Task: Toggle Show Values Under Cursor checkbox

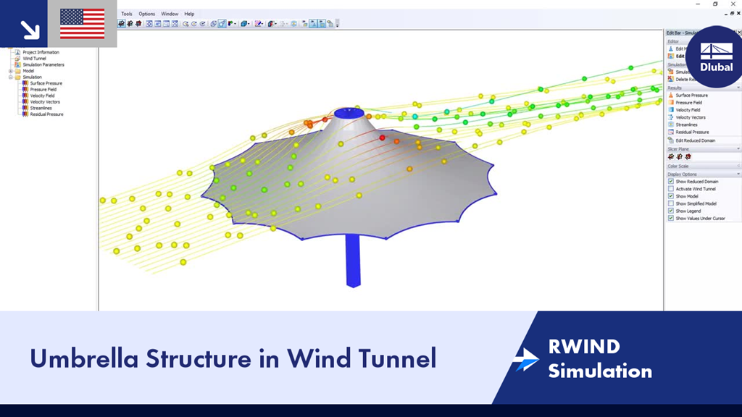Action: [x=670, y=219]
